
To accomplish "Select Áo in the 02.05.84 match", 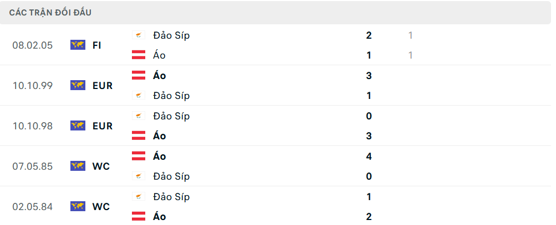I will (x=160, y=217).
